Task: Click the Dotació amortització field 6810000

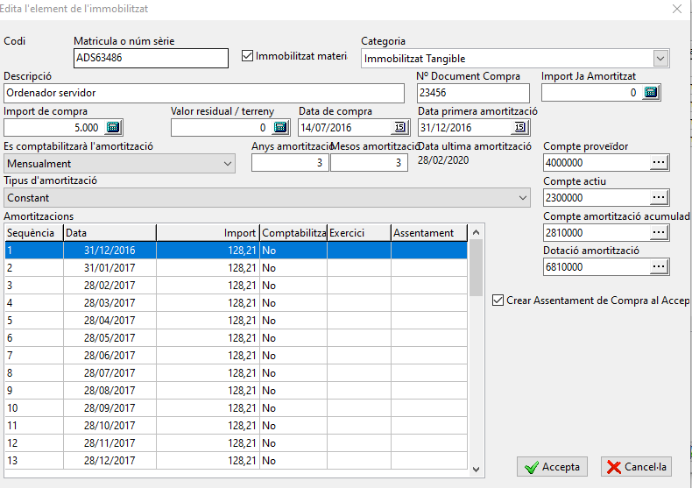Action: [x=597, y=267]
